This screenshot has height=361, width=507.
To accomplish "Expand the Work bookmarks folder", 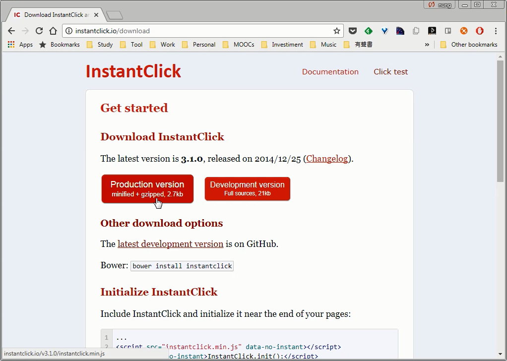I will point(162,45).
